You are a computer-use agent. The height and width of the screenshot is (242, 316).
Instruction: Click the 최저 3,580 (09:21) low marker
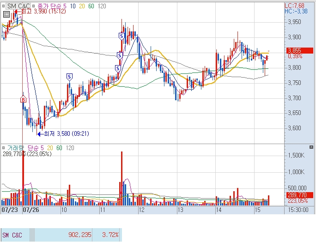(63, 133)
